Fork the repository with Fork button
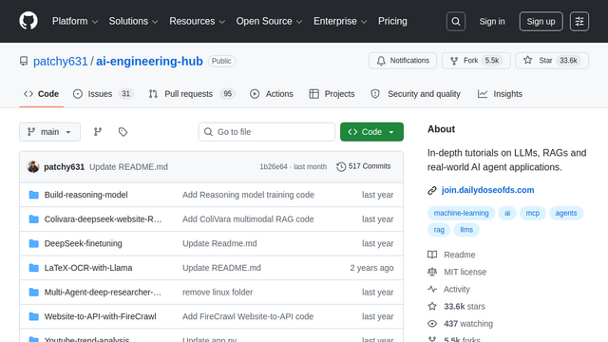 476,61
